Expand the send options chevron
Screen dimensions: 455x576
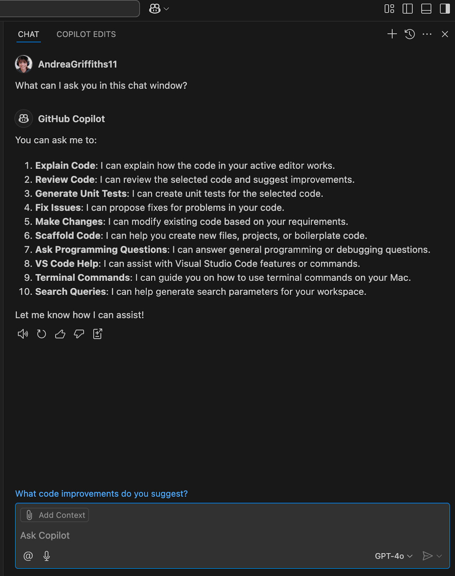click(439, 556)
